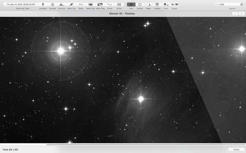Open the Location settings icon
The image size is (246, 153).
[x=43, y=5]
